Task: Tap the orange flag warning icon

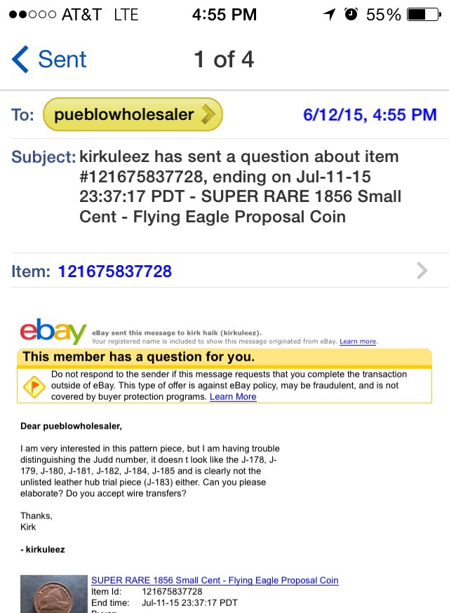Action: point(34,386)
